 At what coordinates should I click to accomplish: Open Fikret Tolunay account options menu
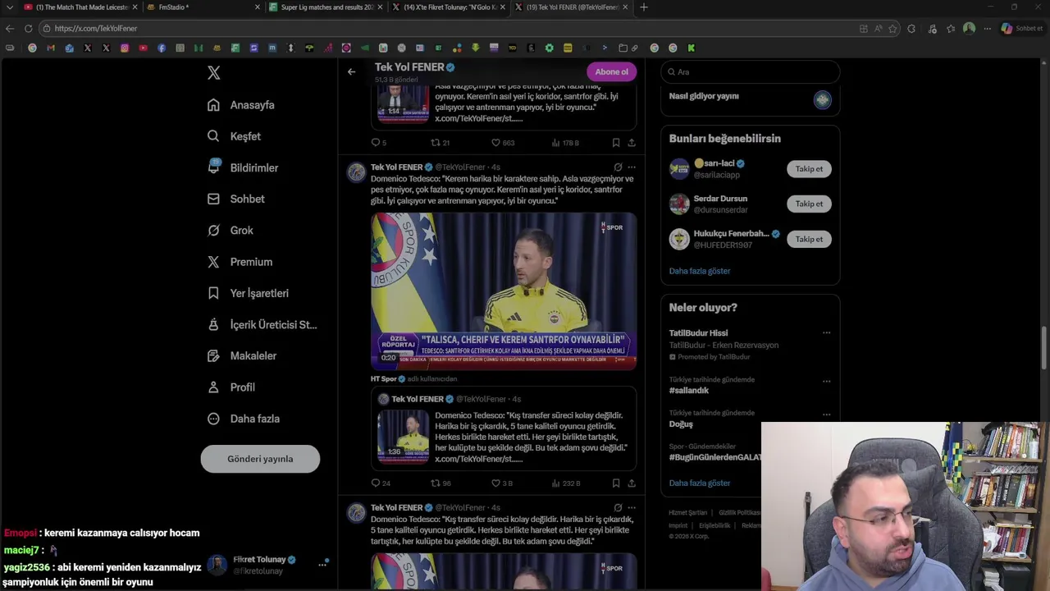322,565
